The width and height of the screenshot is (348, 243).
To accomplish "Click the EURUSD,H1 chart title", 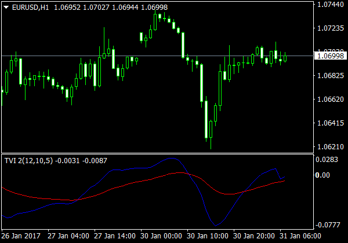I will pos(30,6).
